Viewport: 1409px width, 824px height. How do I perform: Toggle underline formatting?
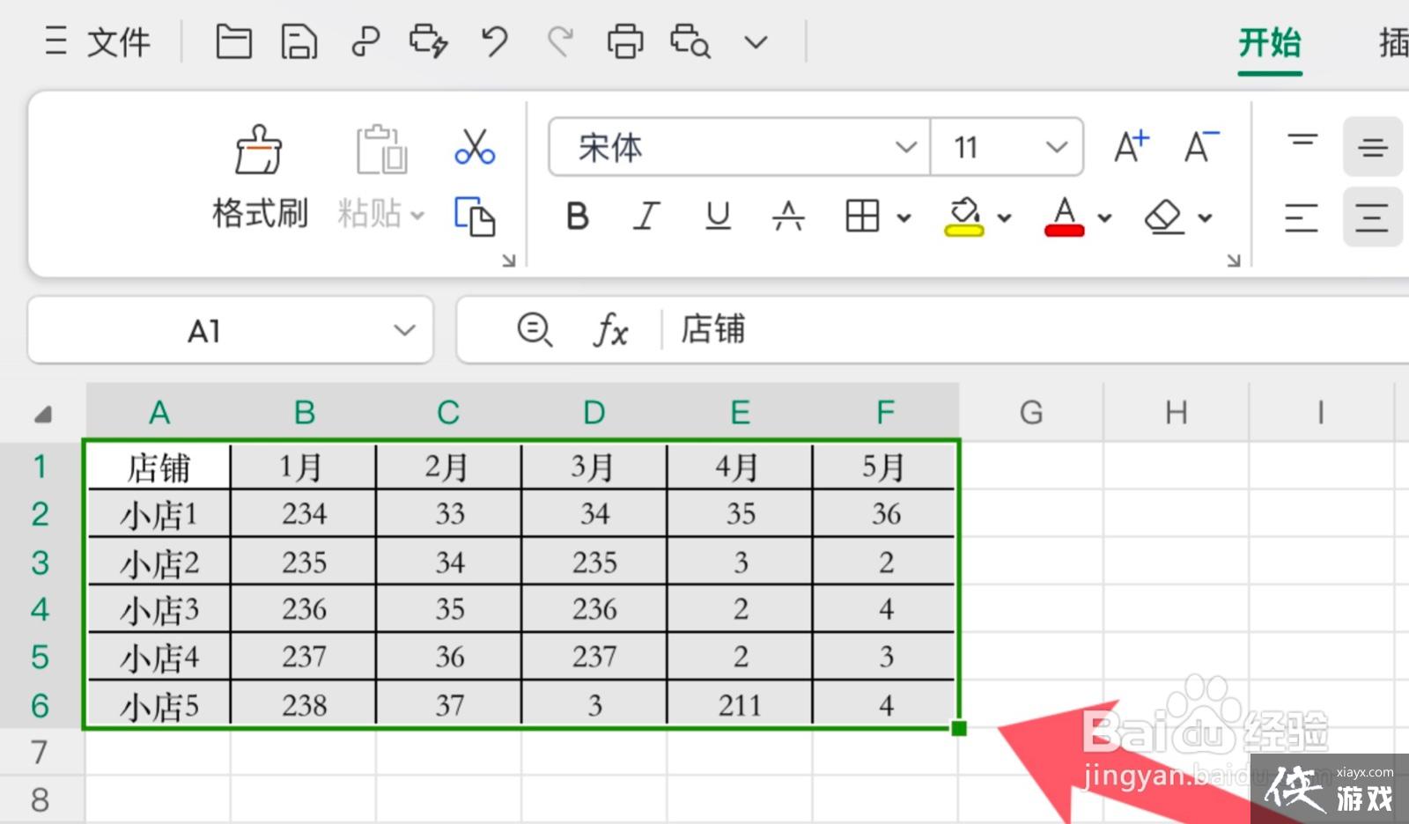[718, 216]
